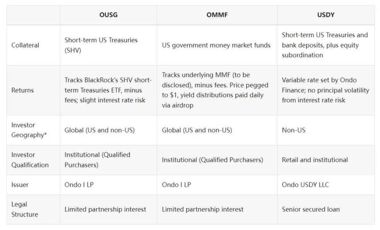Select the Legal Structure row label
Image resolution: width=380 pixels, height=230 pixels.
25,209
